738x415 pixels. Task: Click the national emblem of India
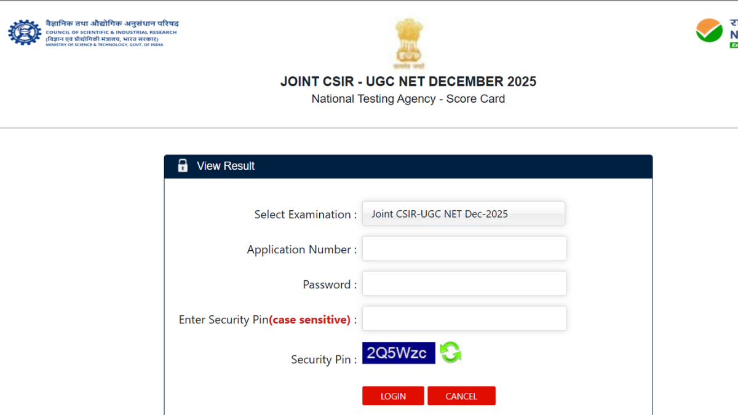[x=409, y=42]
